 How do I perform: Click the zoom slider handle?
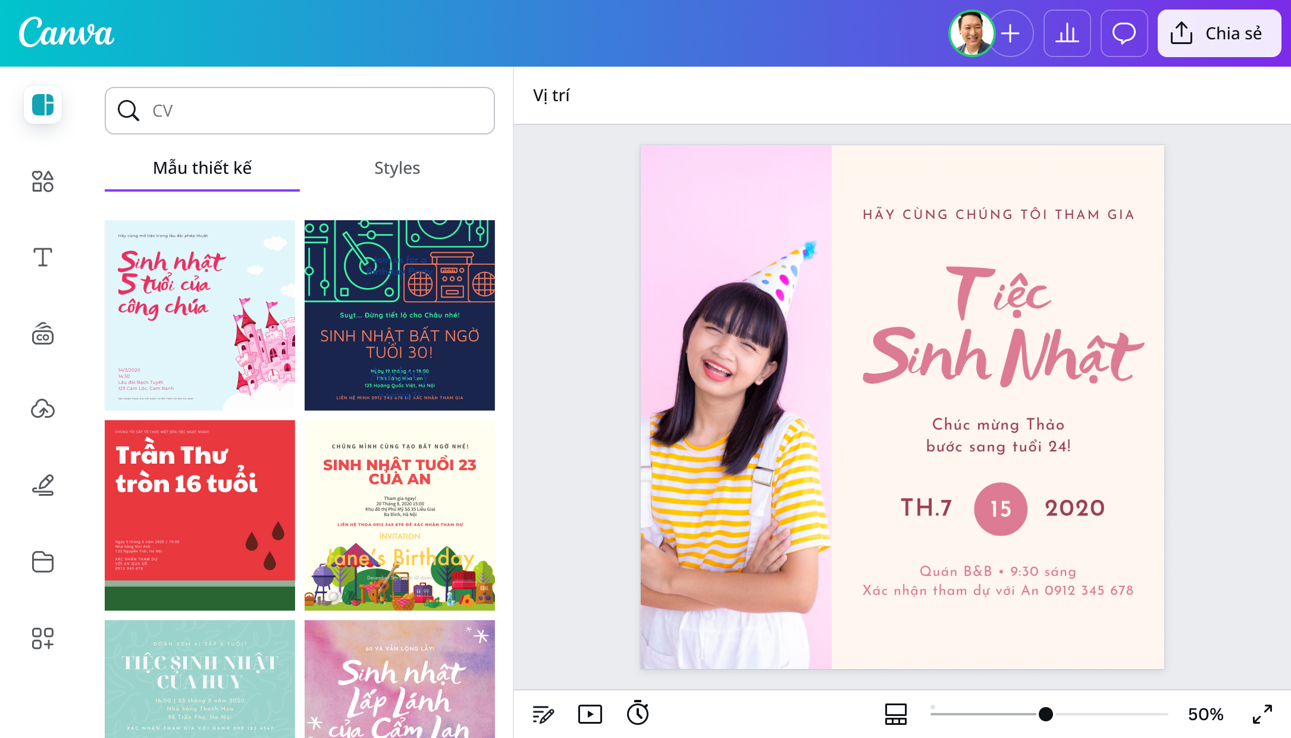click(1046, 714)
